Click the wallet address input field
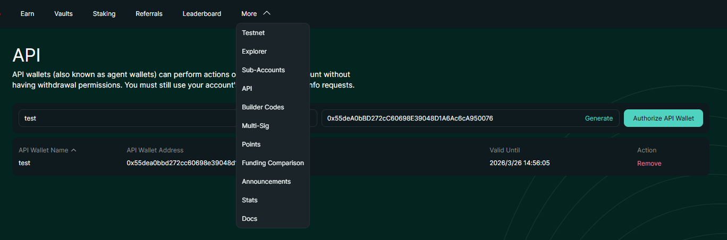Viewport: 727px width, 240px height. click(x=452, y=118)
